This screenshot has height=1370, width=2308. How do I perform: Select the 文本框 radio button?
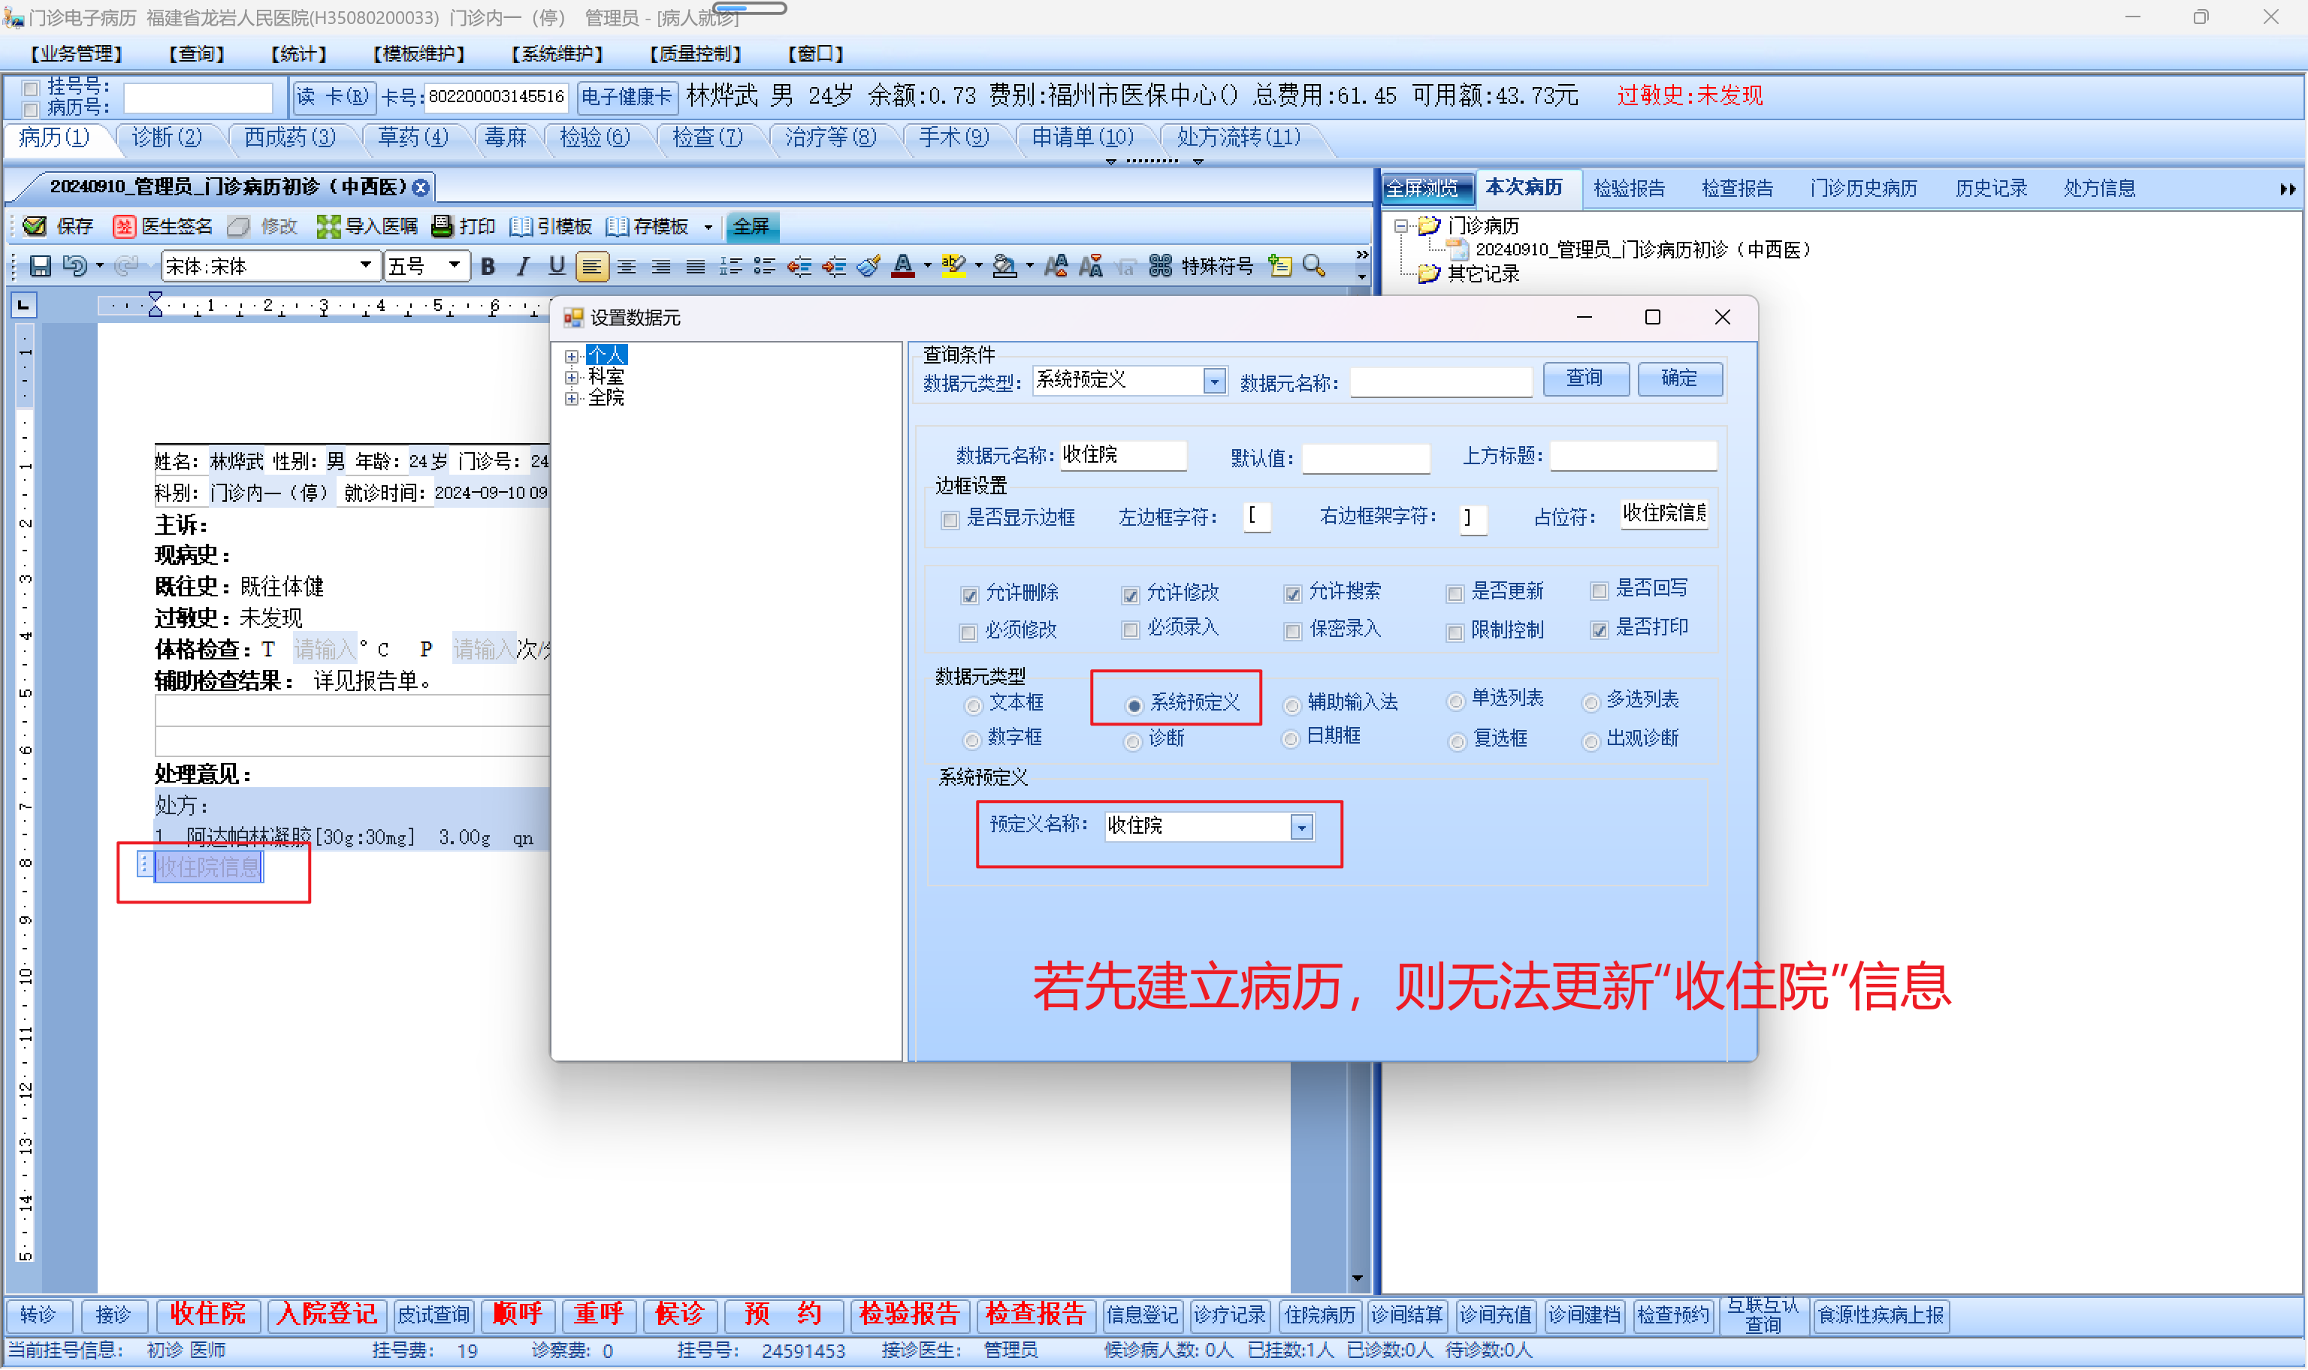click(973, 706)
